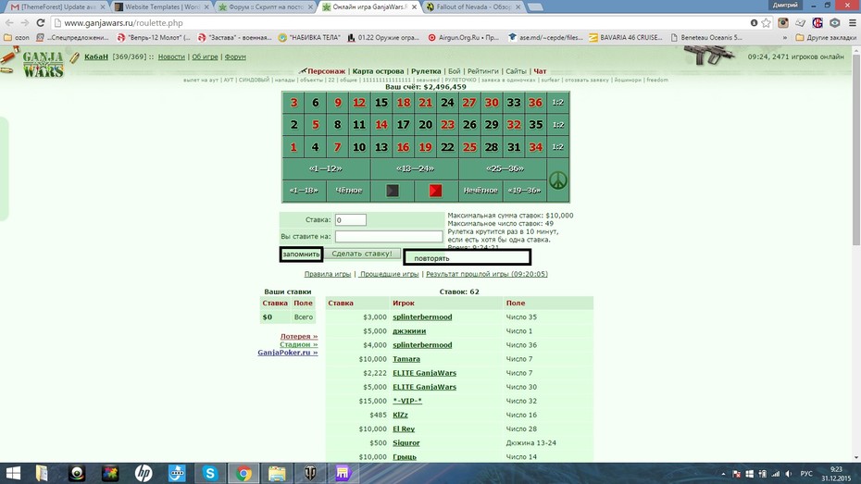Bet on the red color square
The image size is (861, 484).
click(x=435, y=191)
